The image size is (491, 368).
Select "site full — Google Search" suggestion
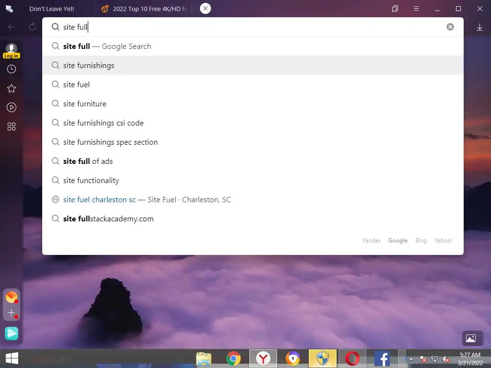pyautogui.click(x=253, y=46)
